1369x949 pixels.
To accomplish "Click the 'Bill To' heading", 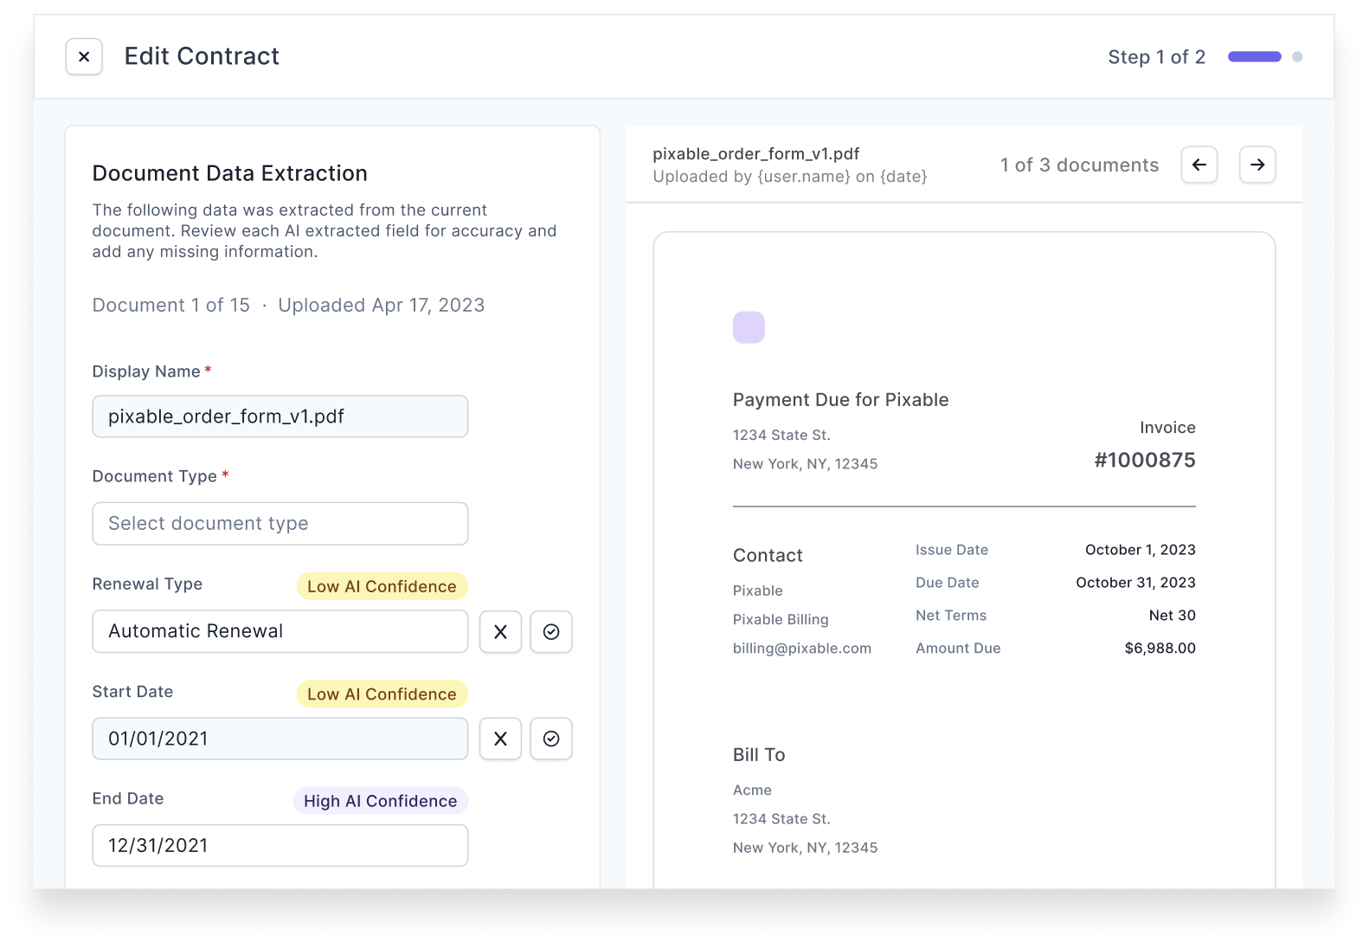I will coord(759,755).
